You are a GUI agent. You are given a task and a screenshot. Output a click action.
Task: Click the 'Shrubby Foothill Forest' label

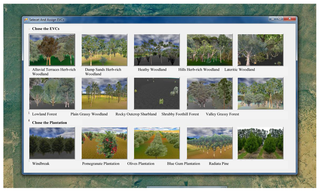180,114
